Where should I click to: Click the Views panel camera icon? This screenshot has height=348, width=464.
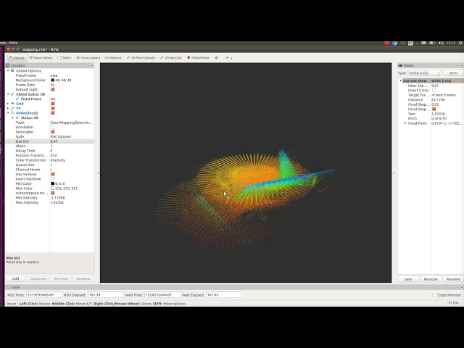tap(400, 65)
